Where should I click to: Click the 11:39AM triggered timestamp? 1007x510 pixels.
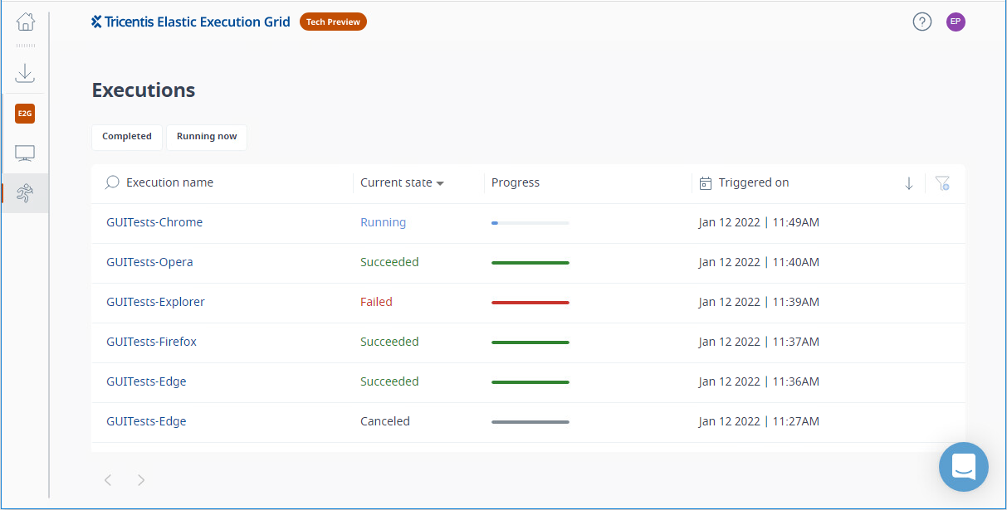click(x=759, y=302)
